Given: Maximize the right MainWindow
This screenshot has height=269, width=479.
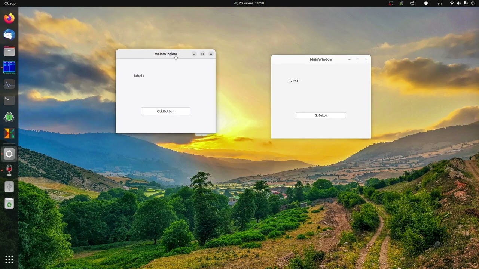Looking at the screenshot, I should click(x=358, y=59).
